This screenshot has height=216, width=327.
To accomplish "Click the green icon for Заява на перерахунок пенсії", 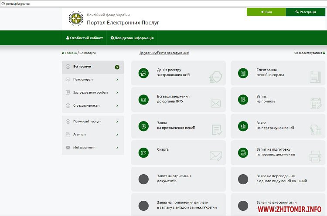I will 243,126.
